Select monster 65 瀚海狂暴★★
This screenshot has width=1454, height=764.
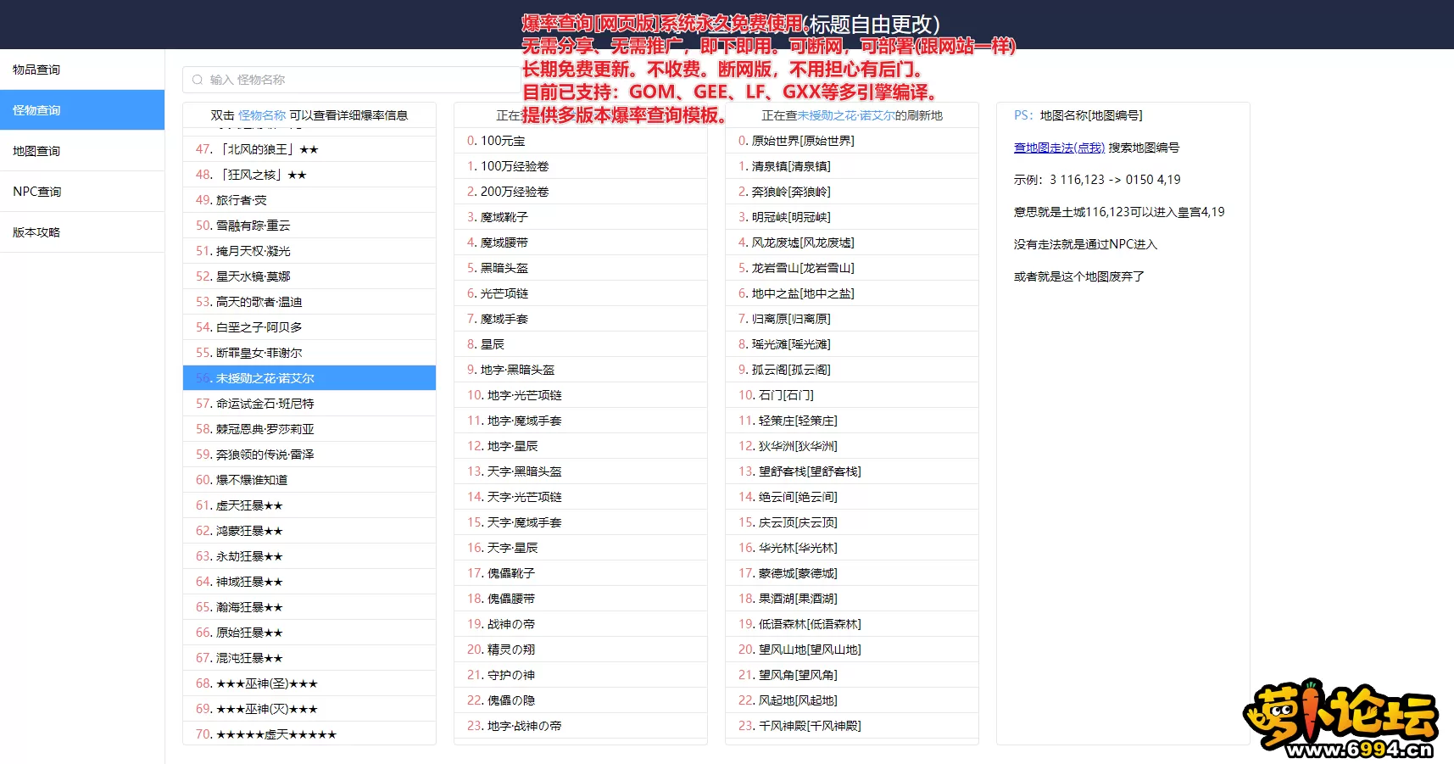[309, 607]
